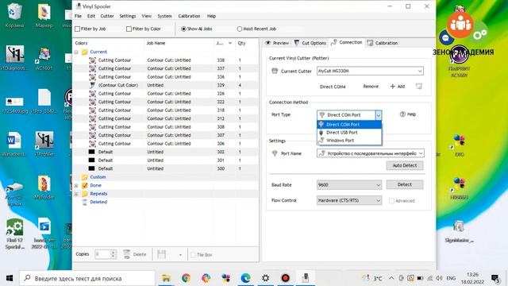The image size is (508, 286).
Task: Open the Word document desktop icon
Action: (14, 144)
